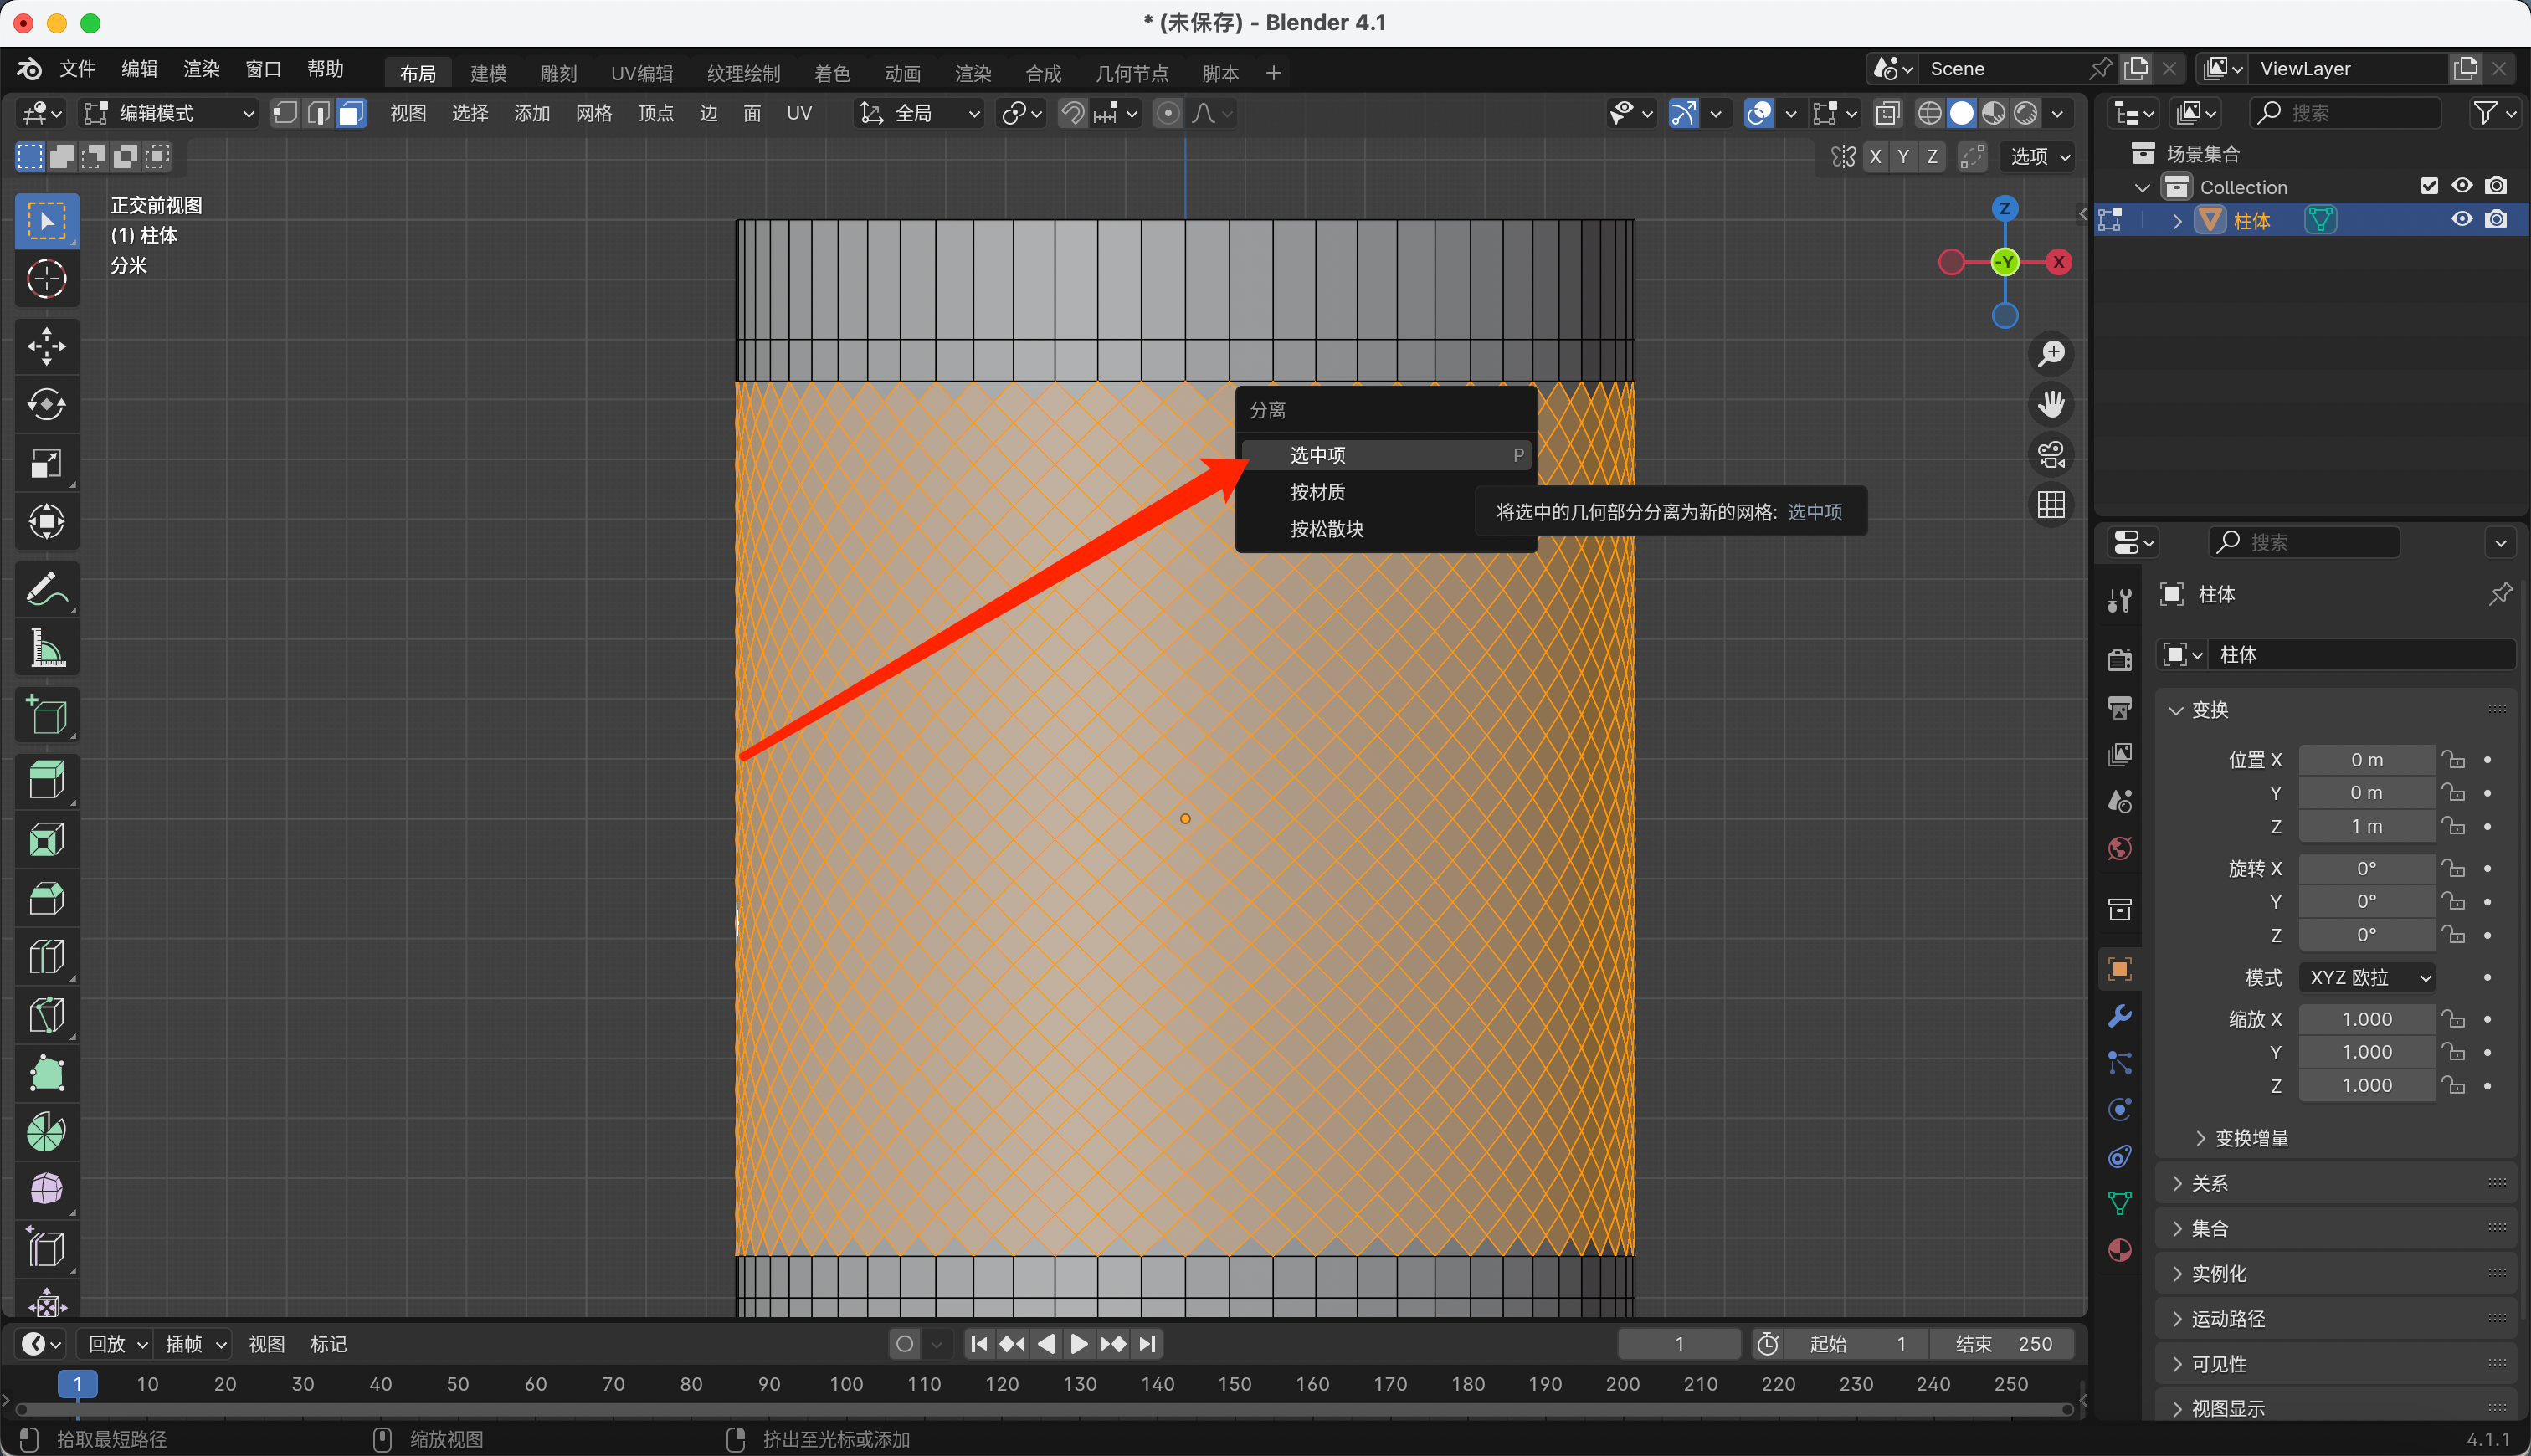This screenshot has width=2531, height=1456.
Task: Switch to the UV编辑 workspace tab
Action: 642,73
